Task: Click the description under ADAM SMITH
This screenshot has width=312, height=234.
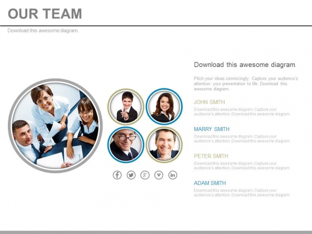Action: coord(242,193)
